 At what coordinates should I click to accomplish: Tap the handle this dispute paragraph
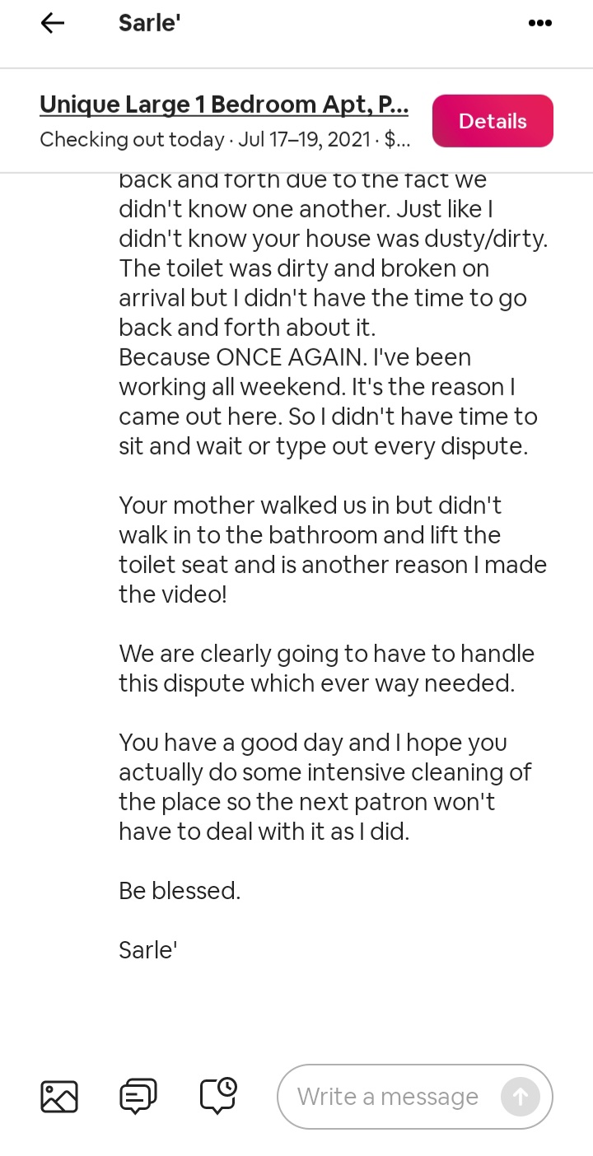pos(326,669)
